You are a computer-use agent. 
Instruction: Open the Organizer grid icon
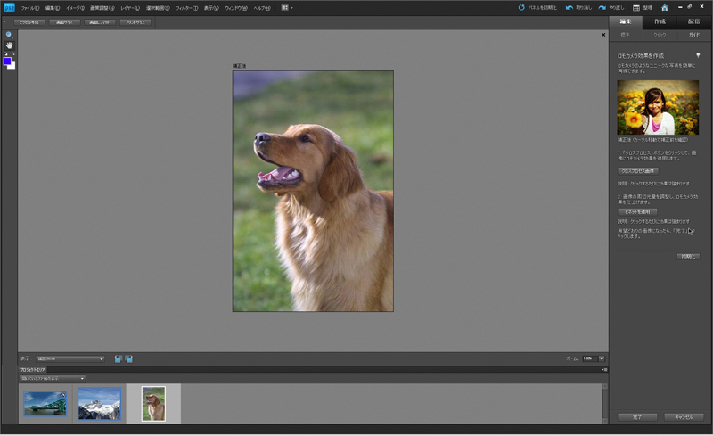(635, 7)
